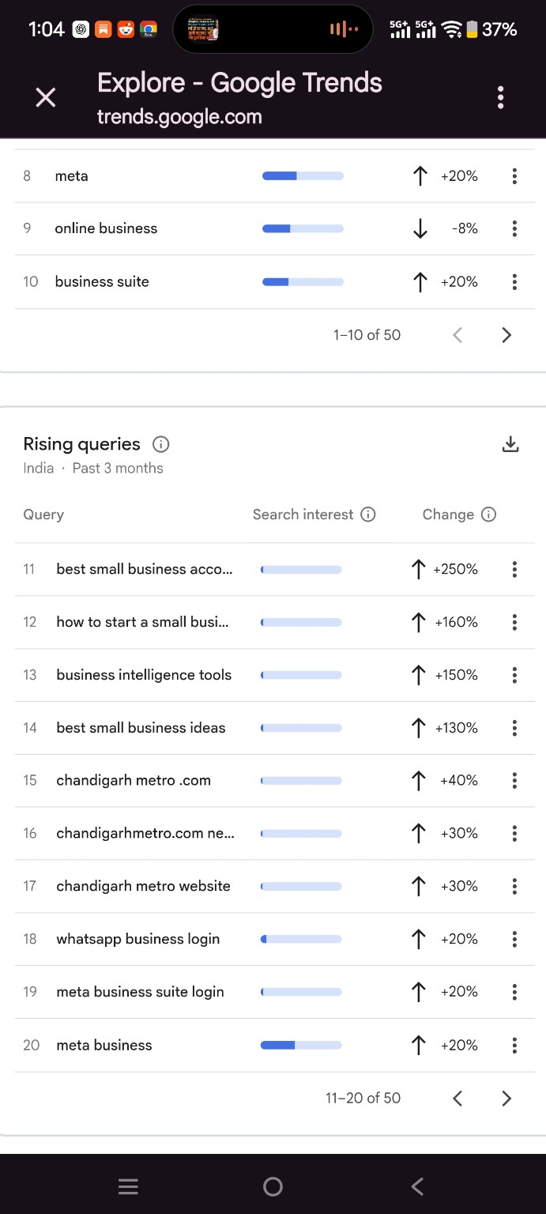Open more options for the meta row

pyautogui.click(x=514, y=176)
